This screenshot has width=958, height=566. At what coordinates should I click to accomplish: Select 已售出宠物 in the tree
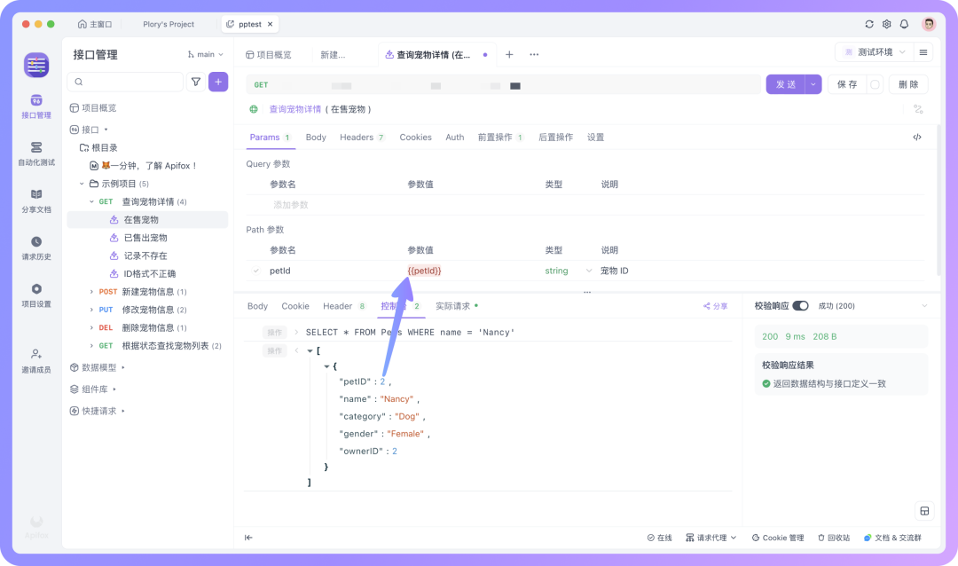click(x=145, y=238)
